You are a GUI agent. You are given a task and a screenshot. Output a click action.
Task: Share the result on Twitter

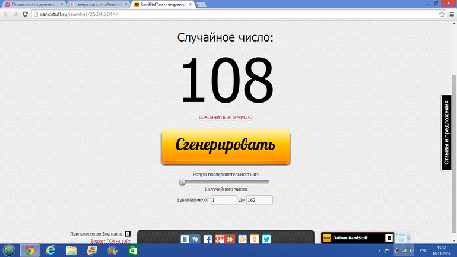[266, 239]
